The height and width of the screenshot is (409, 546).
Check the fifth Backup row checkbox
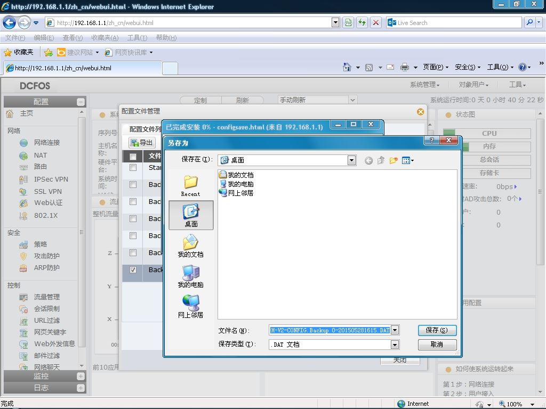coord(133,252)
